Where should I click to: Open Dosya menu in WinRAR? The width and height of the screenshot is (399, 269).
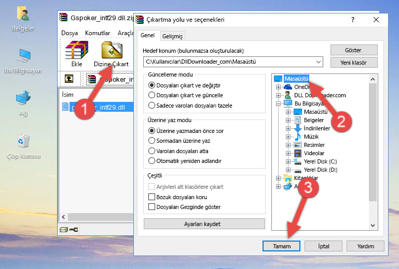click(70, 33)
